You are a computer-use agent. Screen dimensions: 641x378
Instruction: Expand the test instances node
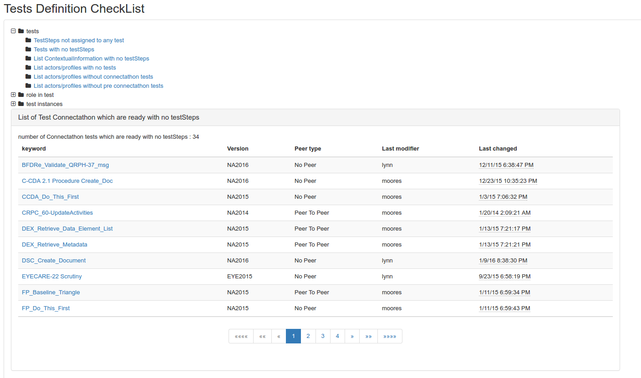(13, 104)
